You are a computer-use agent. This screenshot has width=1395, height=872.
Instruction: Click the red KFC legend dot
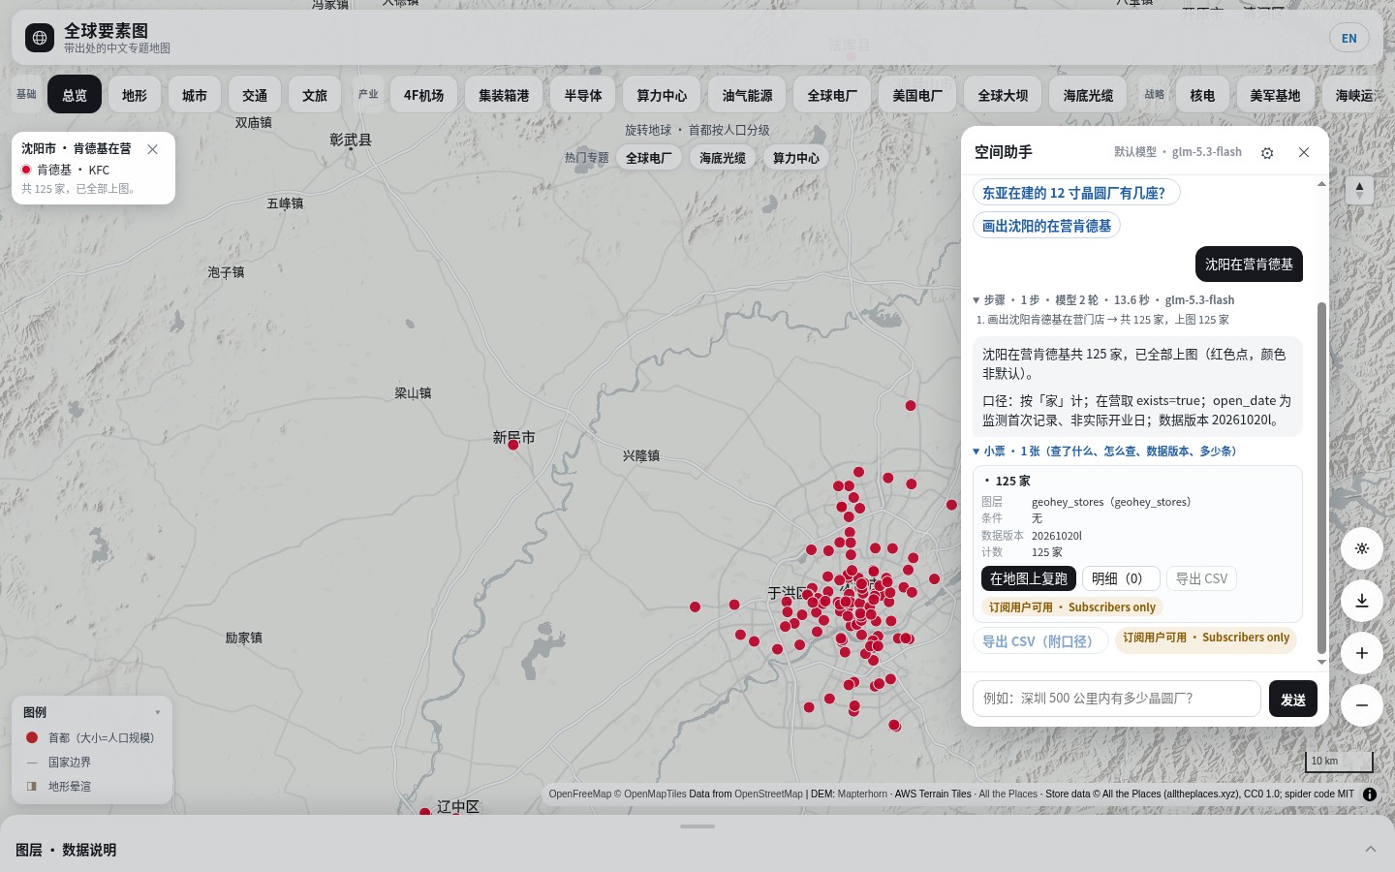(26, 170)
